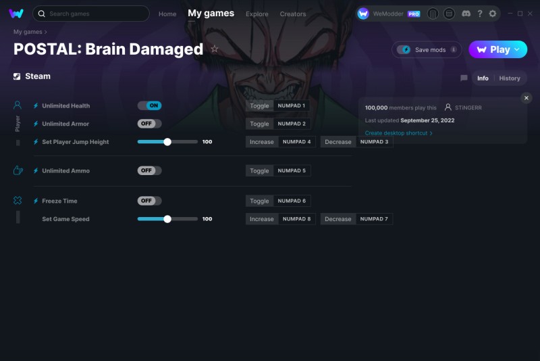Click the WeMod logo icon
Screen dimensions: 540x361
click(16, 14)
